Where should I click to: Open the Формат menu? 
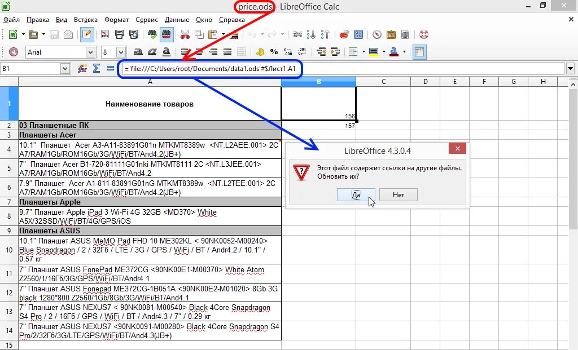coord(116,20)
